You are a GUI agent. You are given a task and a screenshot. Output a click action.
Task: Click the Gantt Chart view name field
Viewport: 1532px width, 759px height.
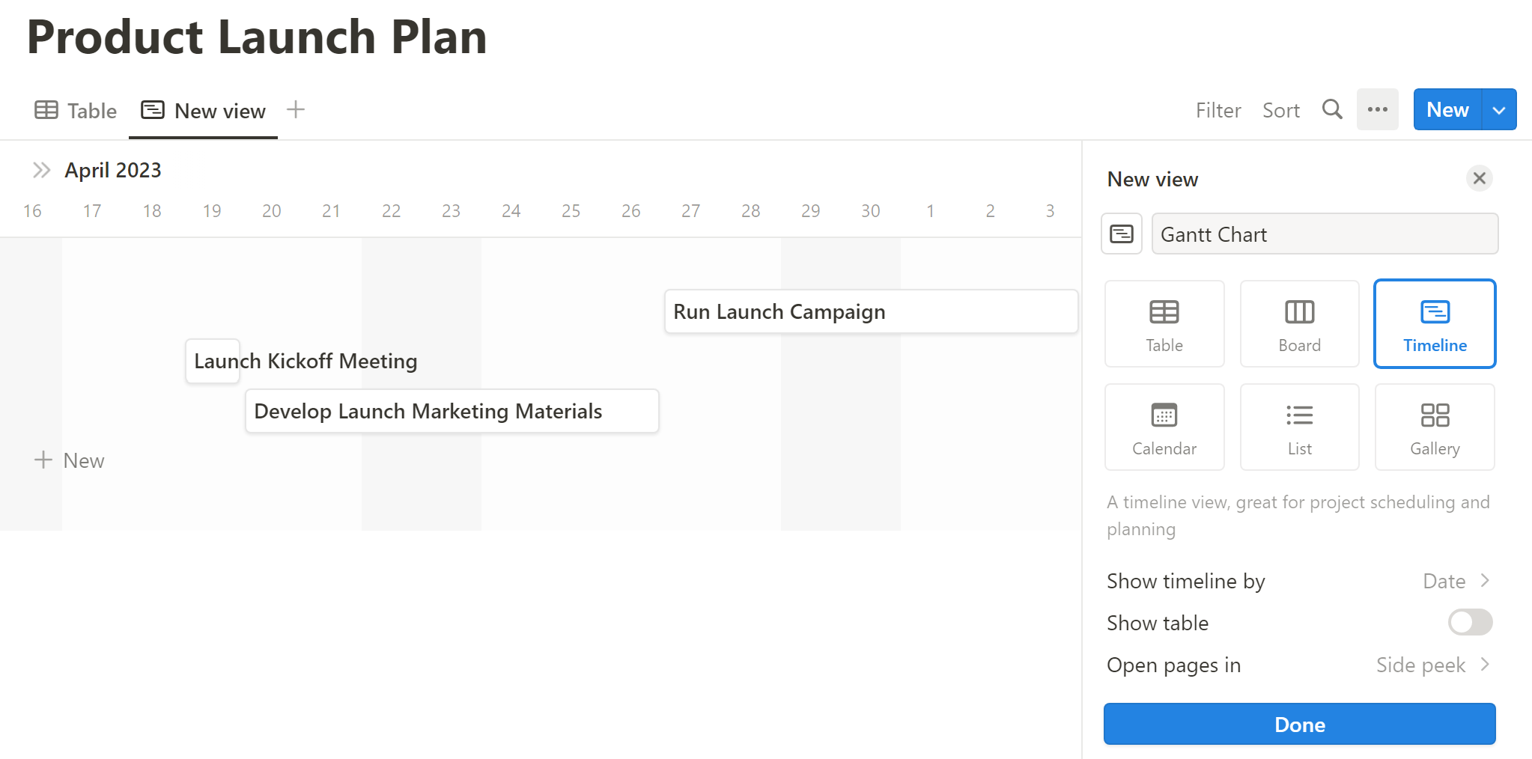(1324, 234)
